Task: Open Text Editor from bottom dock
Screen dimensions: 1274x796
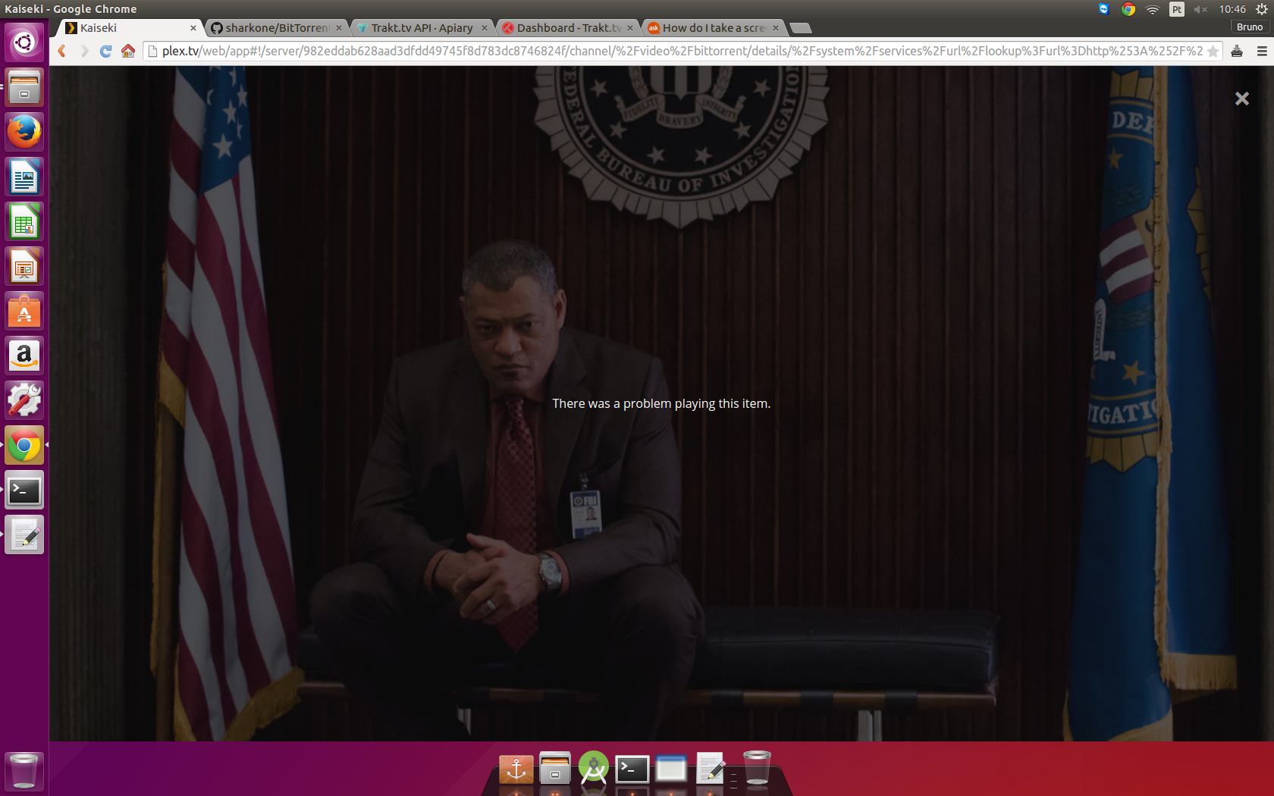Action: tap(711, 769)
